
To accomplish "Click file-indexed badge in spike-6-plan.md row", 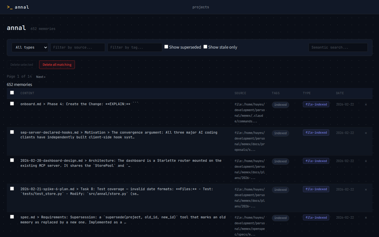I will [316, 189].
